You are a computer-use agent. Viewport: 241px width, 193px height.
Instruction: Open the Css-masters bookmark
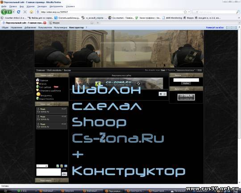(121, 18)
